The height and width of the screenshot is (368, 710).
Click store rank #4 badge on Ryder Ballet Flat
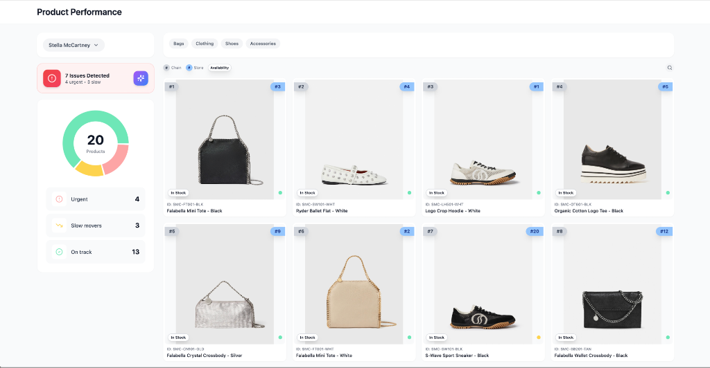click(406, 86)
